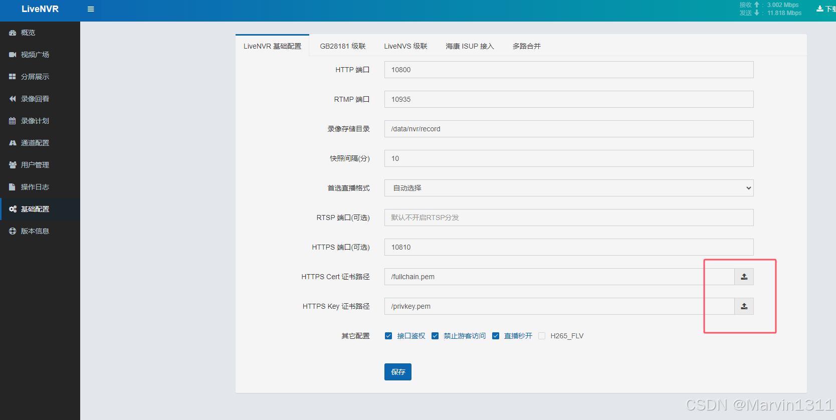Toggle the sidebar hamburger menu icon

(x=91, y=9)
